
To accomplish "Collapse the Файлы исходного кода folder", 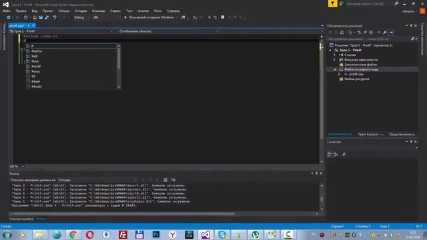I will [x=335, y=69].
